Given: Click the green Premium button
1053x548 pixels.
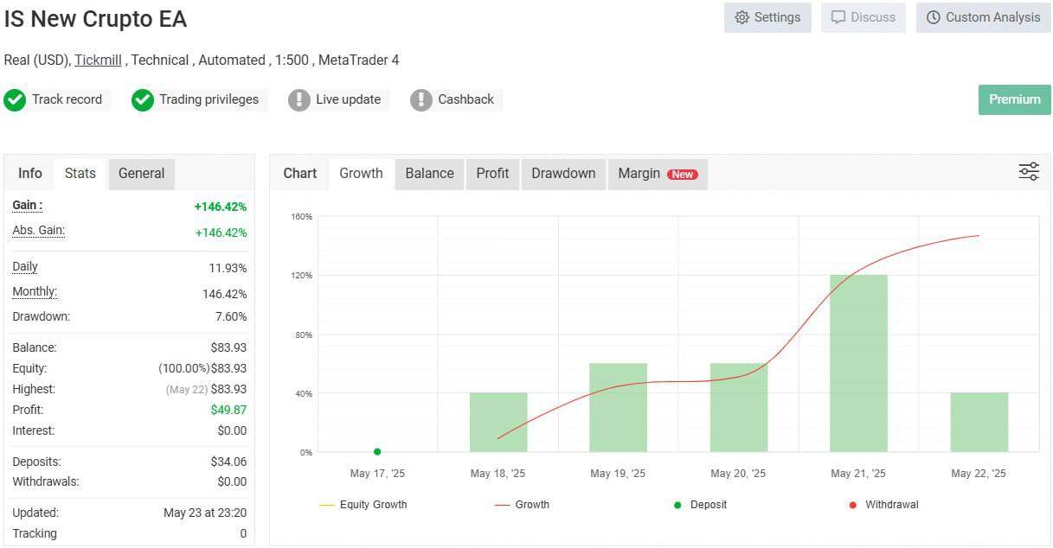Looking at the screenshot, I should (1014, 99).
